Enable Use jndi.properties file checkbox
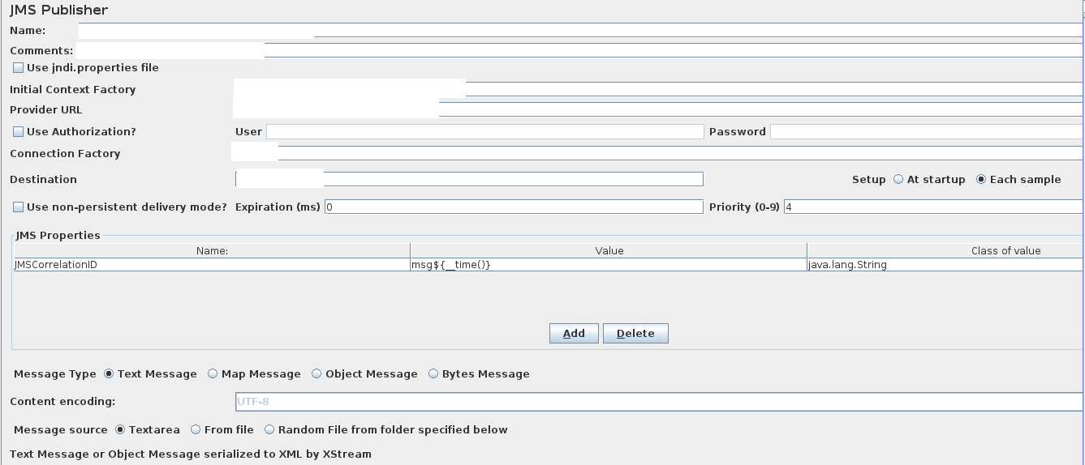This screenshot has width=1085, height=465. click(18, 68)
